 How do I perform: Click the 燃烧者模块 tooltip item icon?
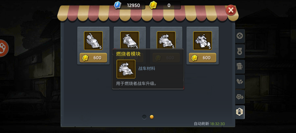point(126,69)
